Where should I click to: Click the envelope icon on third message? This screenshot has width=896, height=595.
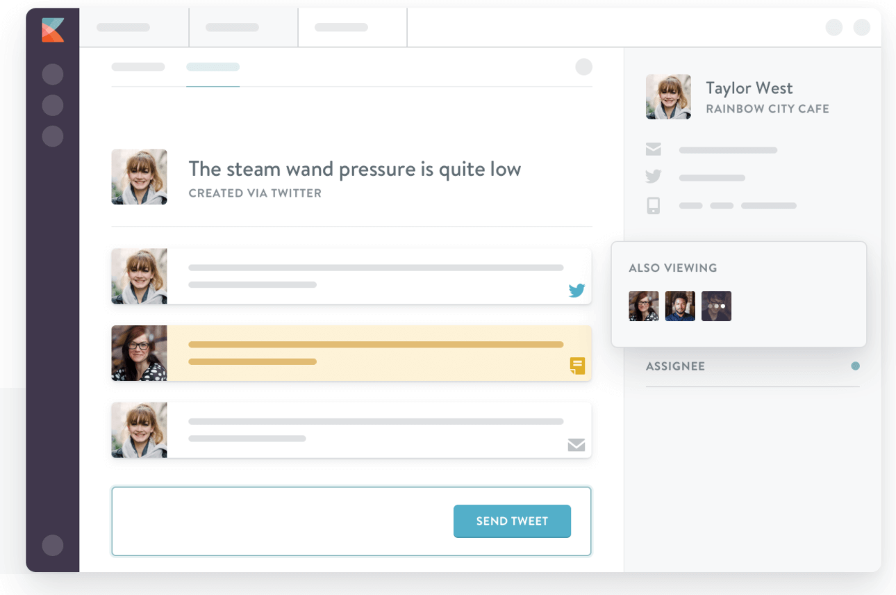(x=576, y=445)
